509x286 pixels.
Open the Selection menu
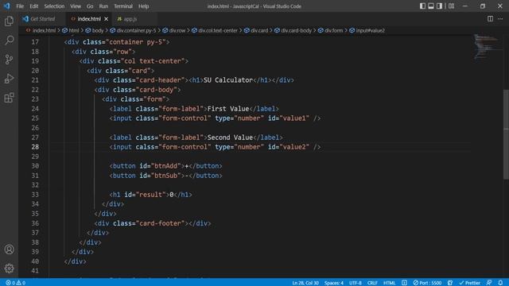tap(54, 6)
